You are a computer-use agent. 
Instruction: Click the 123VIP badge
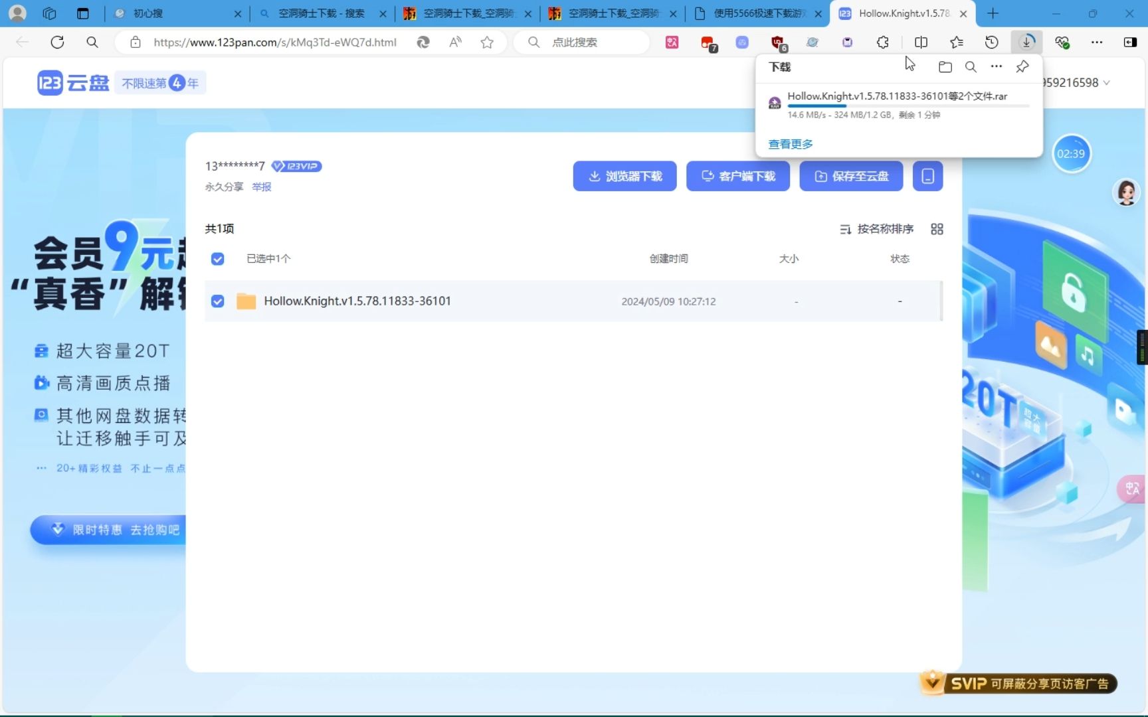tap(296, 166)
